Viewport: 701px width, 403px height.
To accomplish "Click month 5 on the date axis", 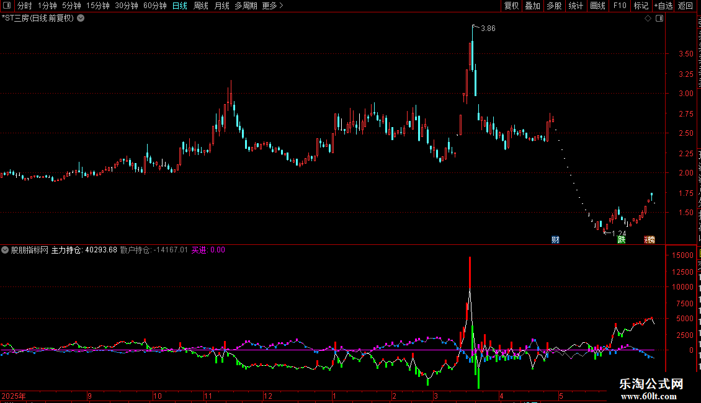I will coord(561,396).
